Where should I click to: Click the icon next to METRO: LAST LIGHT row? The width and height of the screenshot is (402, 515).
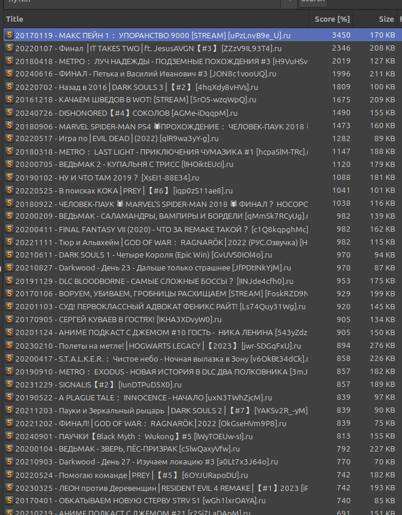click(x=9, y=152)
